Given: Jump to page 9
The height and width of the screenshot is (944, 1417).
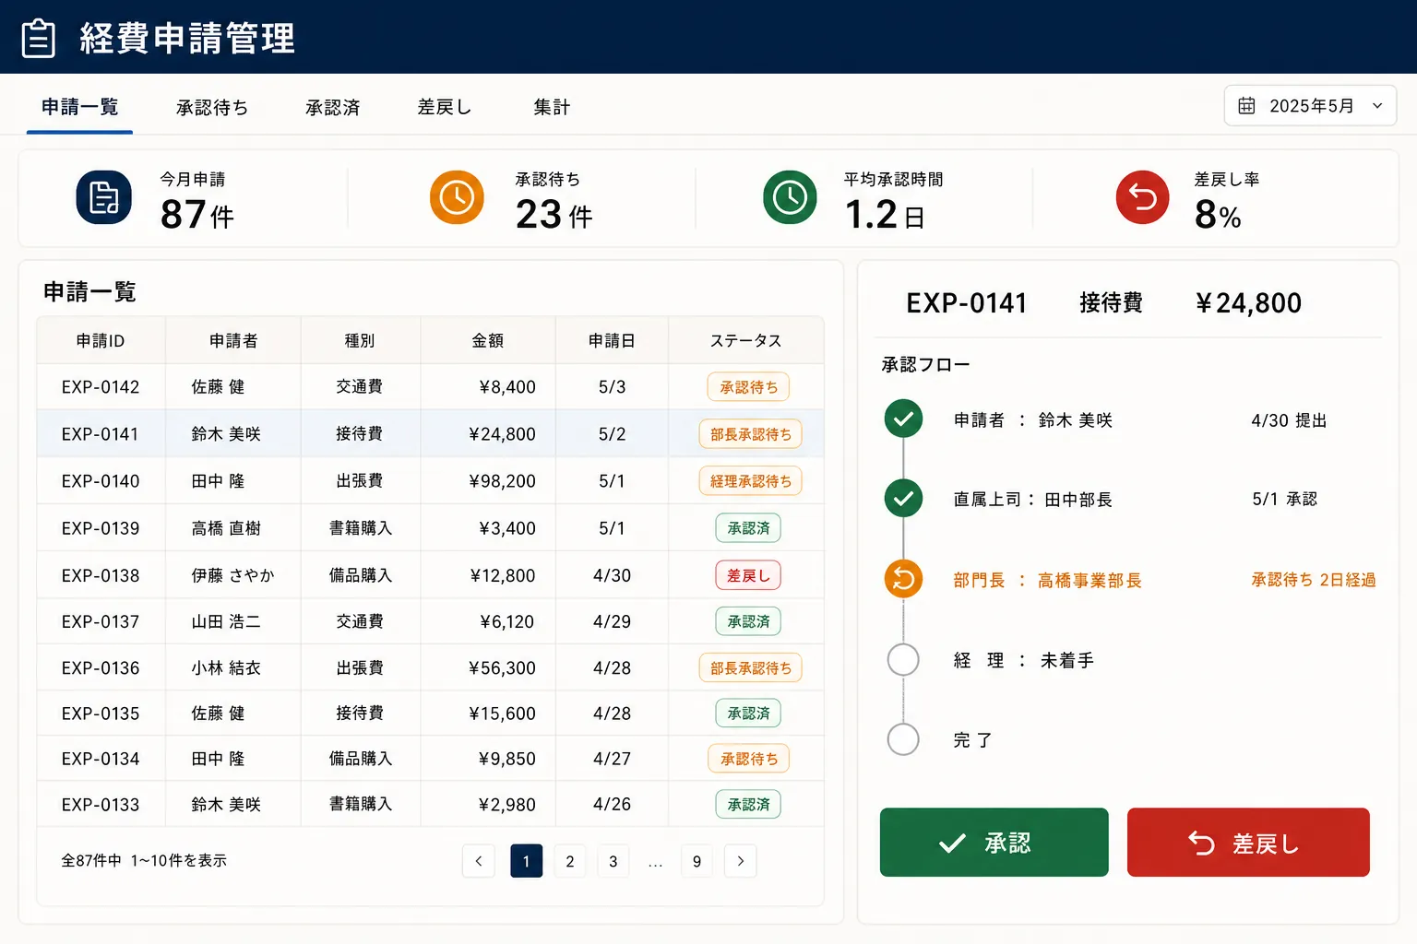Looking at the screenshot, I should point(697,861).
